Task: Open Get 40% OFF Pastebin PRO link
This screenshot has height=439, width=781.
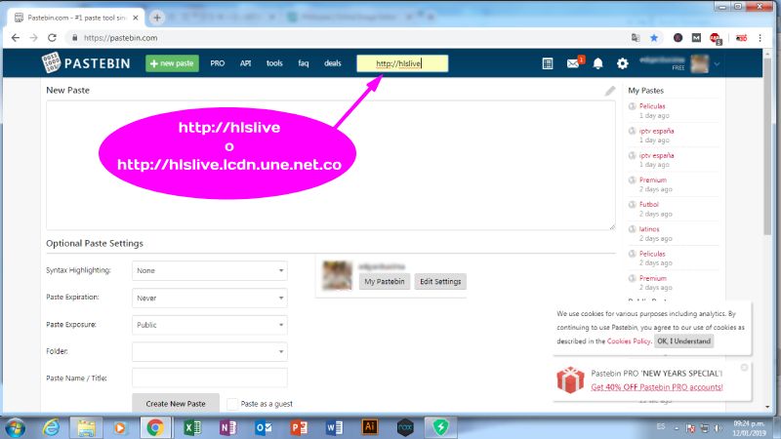Action: pos(656,387)
